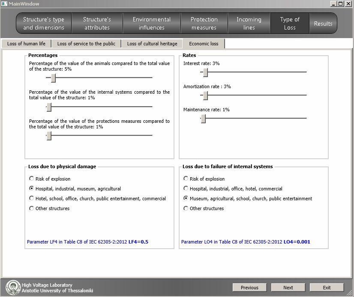Click the 'Interest rate: 3%' label
This screenshot has width=354, height=297.
pos(201,63)
